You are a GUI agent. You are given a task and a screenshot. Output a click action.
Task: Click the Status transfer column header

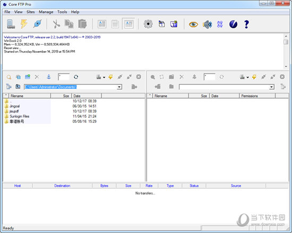pyautogui.click(x=194, y=186)
